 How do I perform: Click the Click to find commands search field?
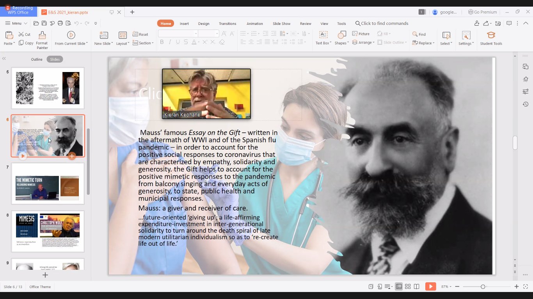coord(382,23)
